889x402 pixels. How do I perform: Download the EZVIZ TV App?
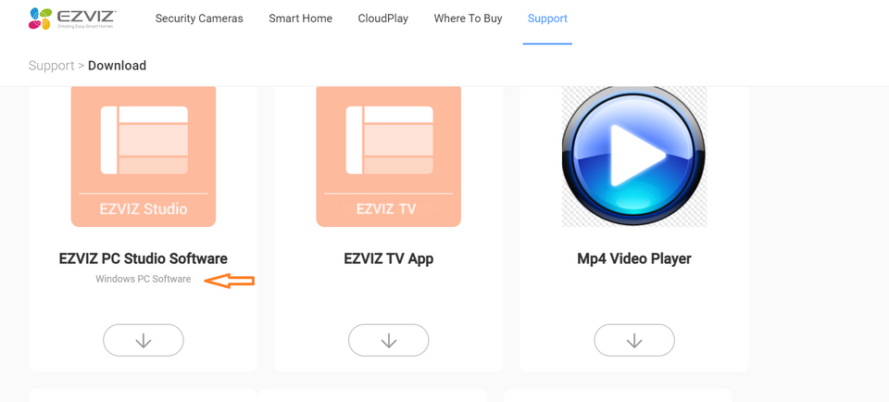point(388,340)
